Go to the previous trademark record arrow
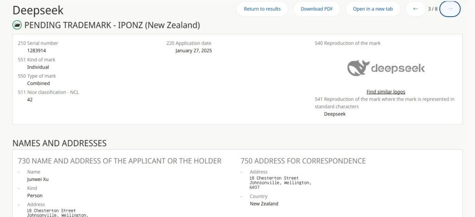The height and width of the screenshot is (217, 475). (415, 9)
